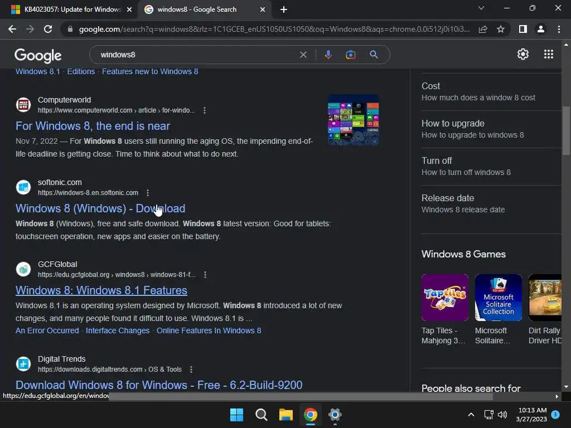
Task: Open the Tap Tiles Mahjong game card
Action: (x=444, y=309)
